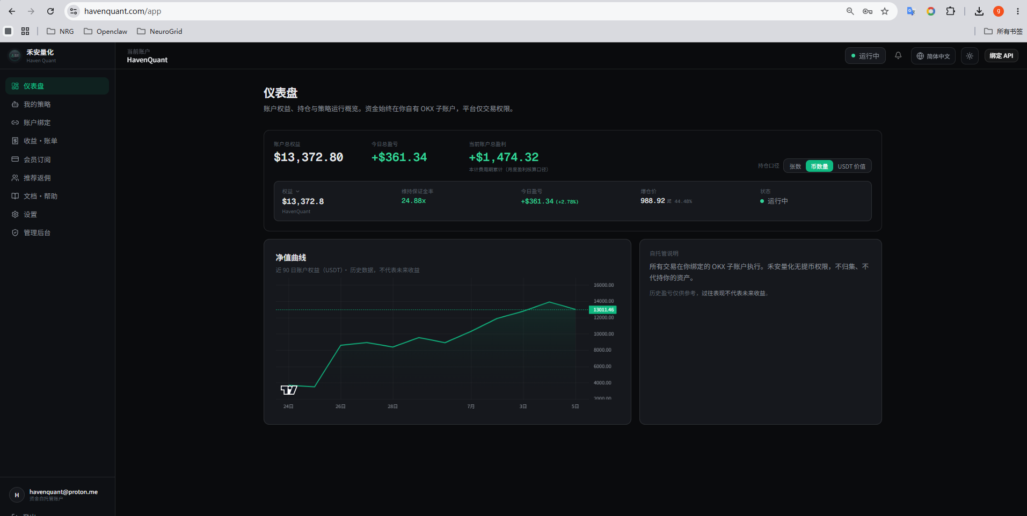Open the 仪表盘 dashboard sidebar item
This screenshot has height=516, width=1027.
(57, 86)
